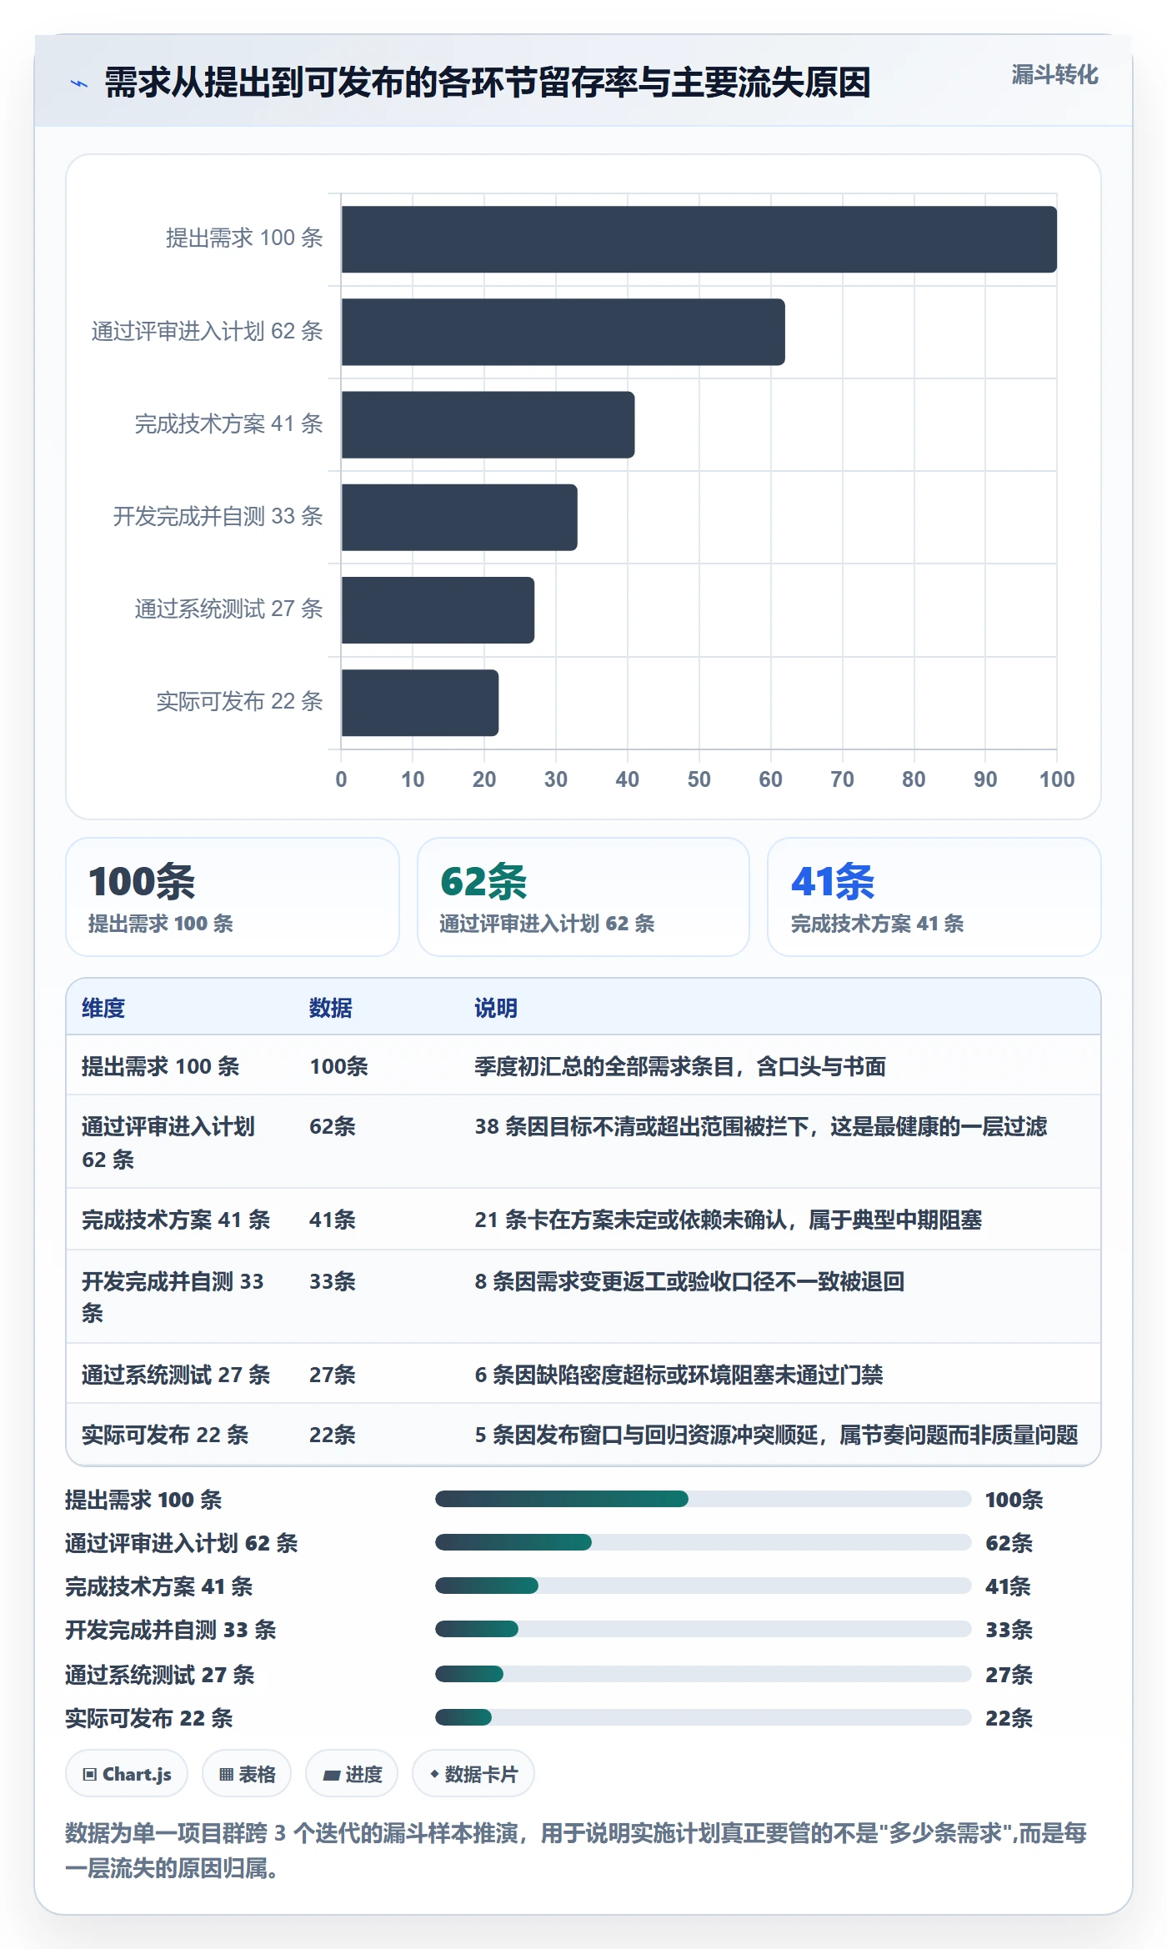
Task: Open the 100条 data card
Action: [233, 897]
